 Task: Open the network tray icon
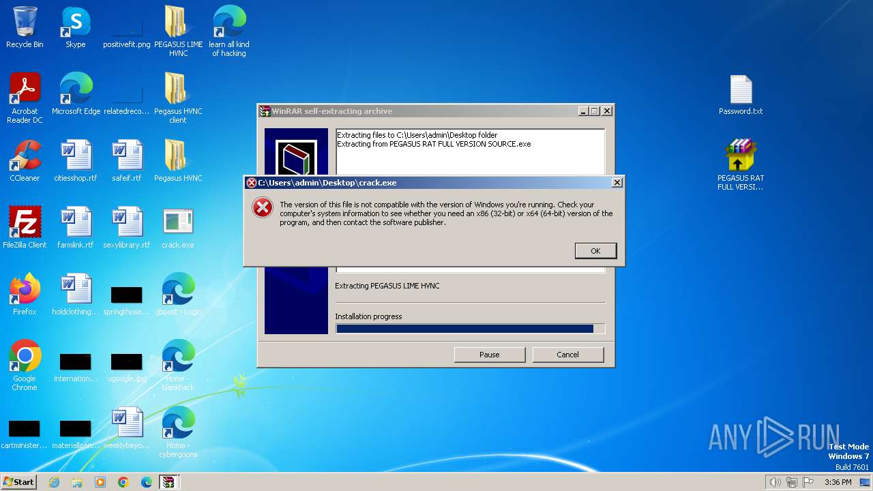(x=792, y=482)
